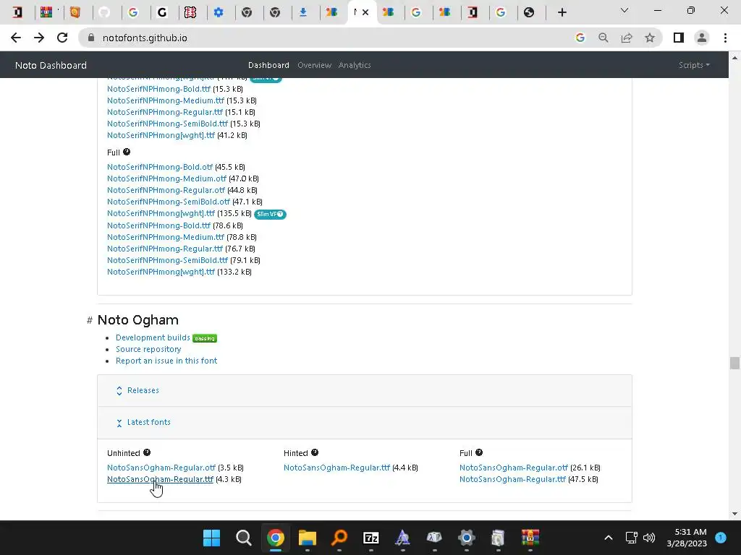This screenshot has height=555, width=741.
Task: Open the Dashboard nav item
Action: [x=268, y=65]
